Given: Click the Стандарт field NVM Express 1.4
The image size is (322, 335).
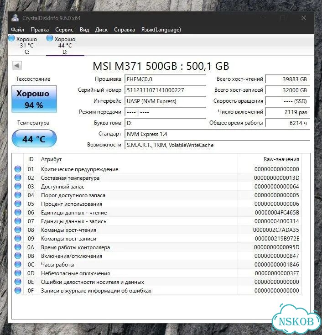Looking at the screenshot, I should tap(218, 134).
